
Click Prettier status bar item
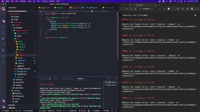coord(106,111)
